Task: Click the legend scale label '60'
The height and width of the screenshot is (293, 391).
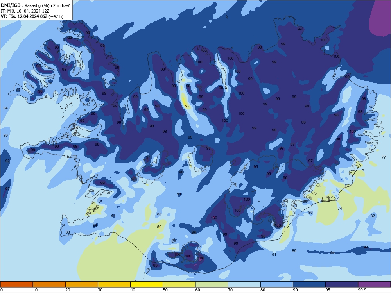Action: point(198,290)
